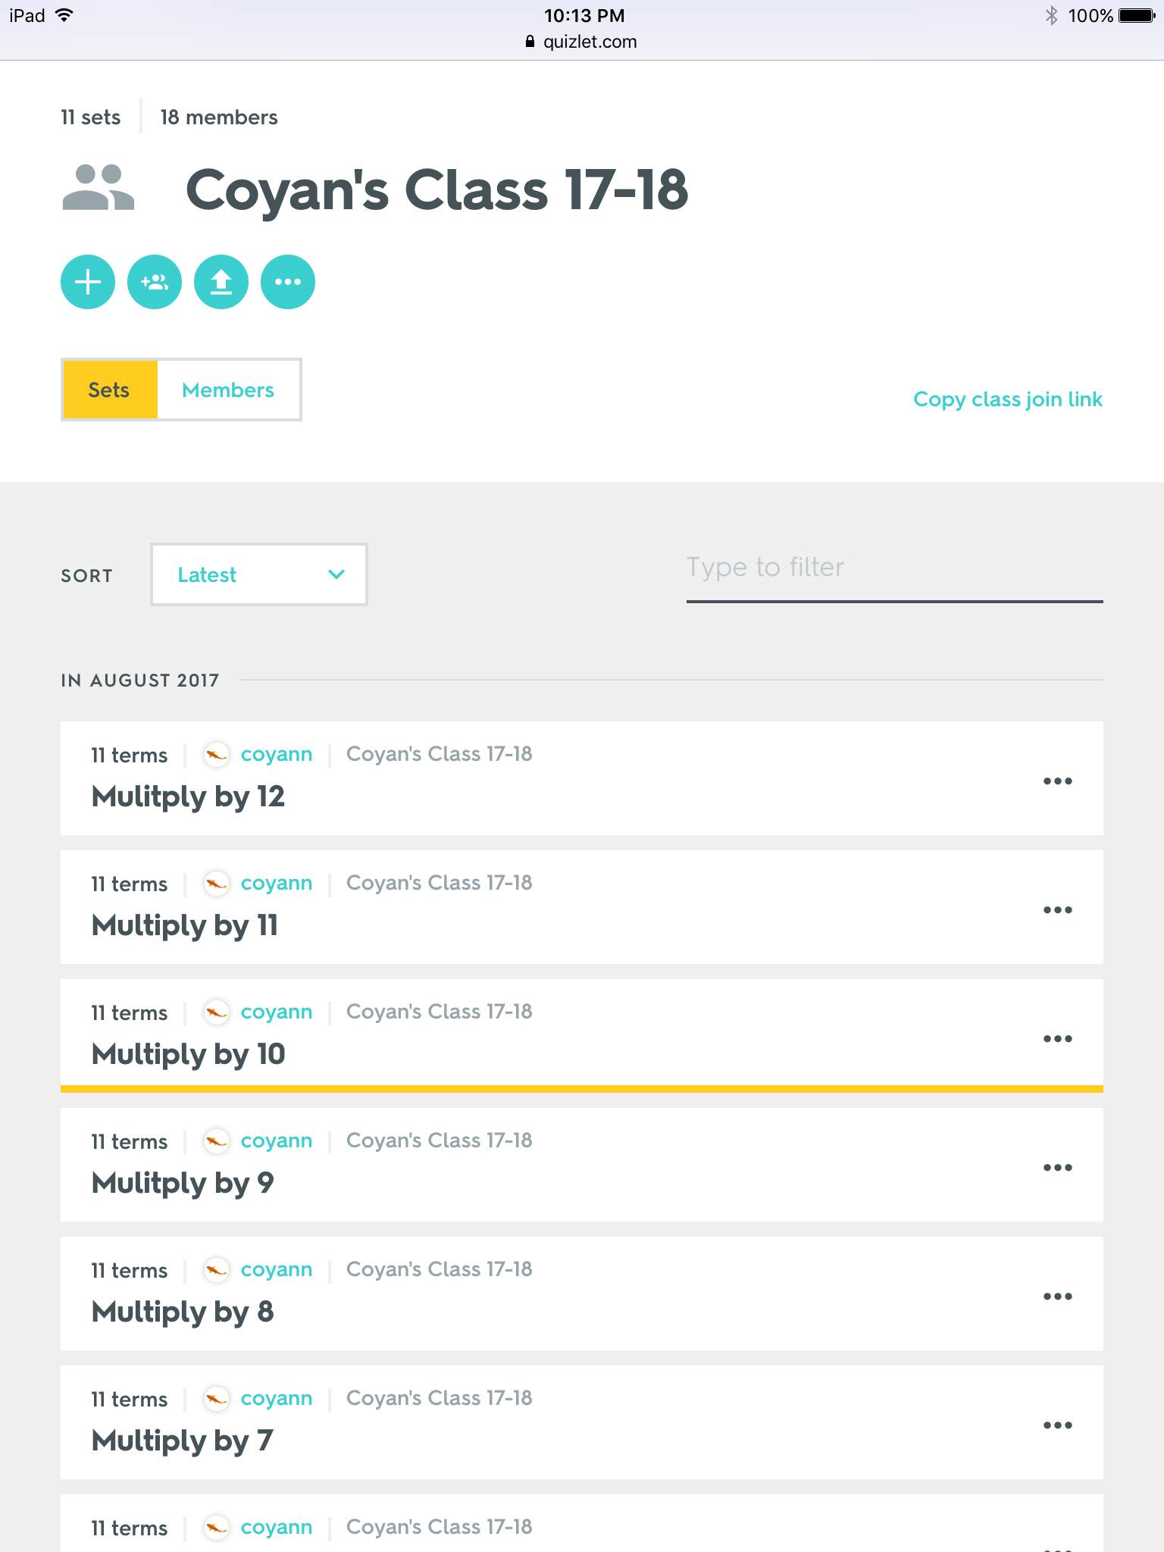Click the add members icon button

coord(155,282)
